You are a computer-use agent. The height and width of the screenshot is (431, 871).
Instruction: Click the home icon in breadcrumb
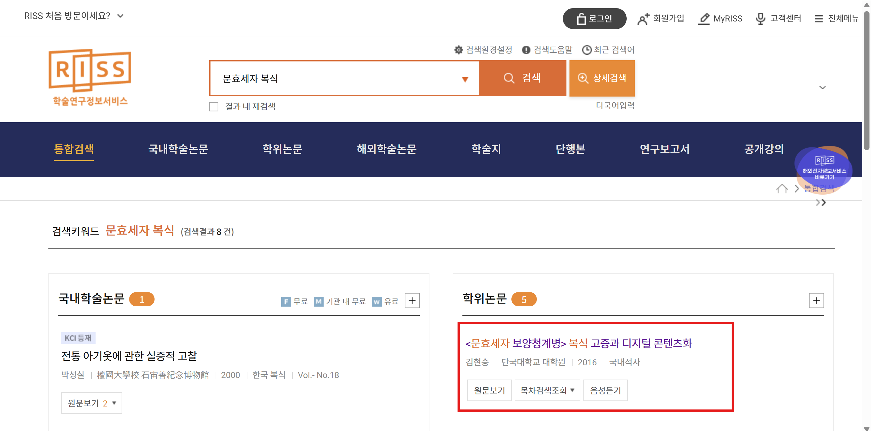pyautogui.click(x=782, y=189)
